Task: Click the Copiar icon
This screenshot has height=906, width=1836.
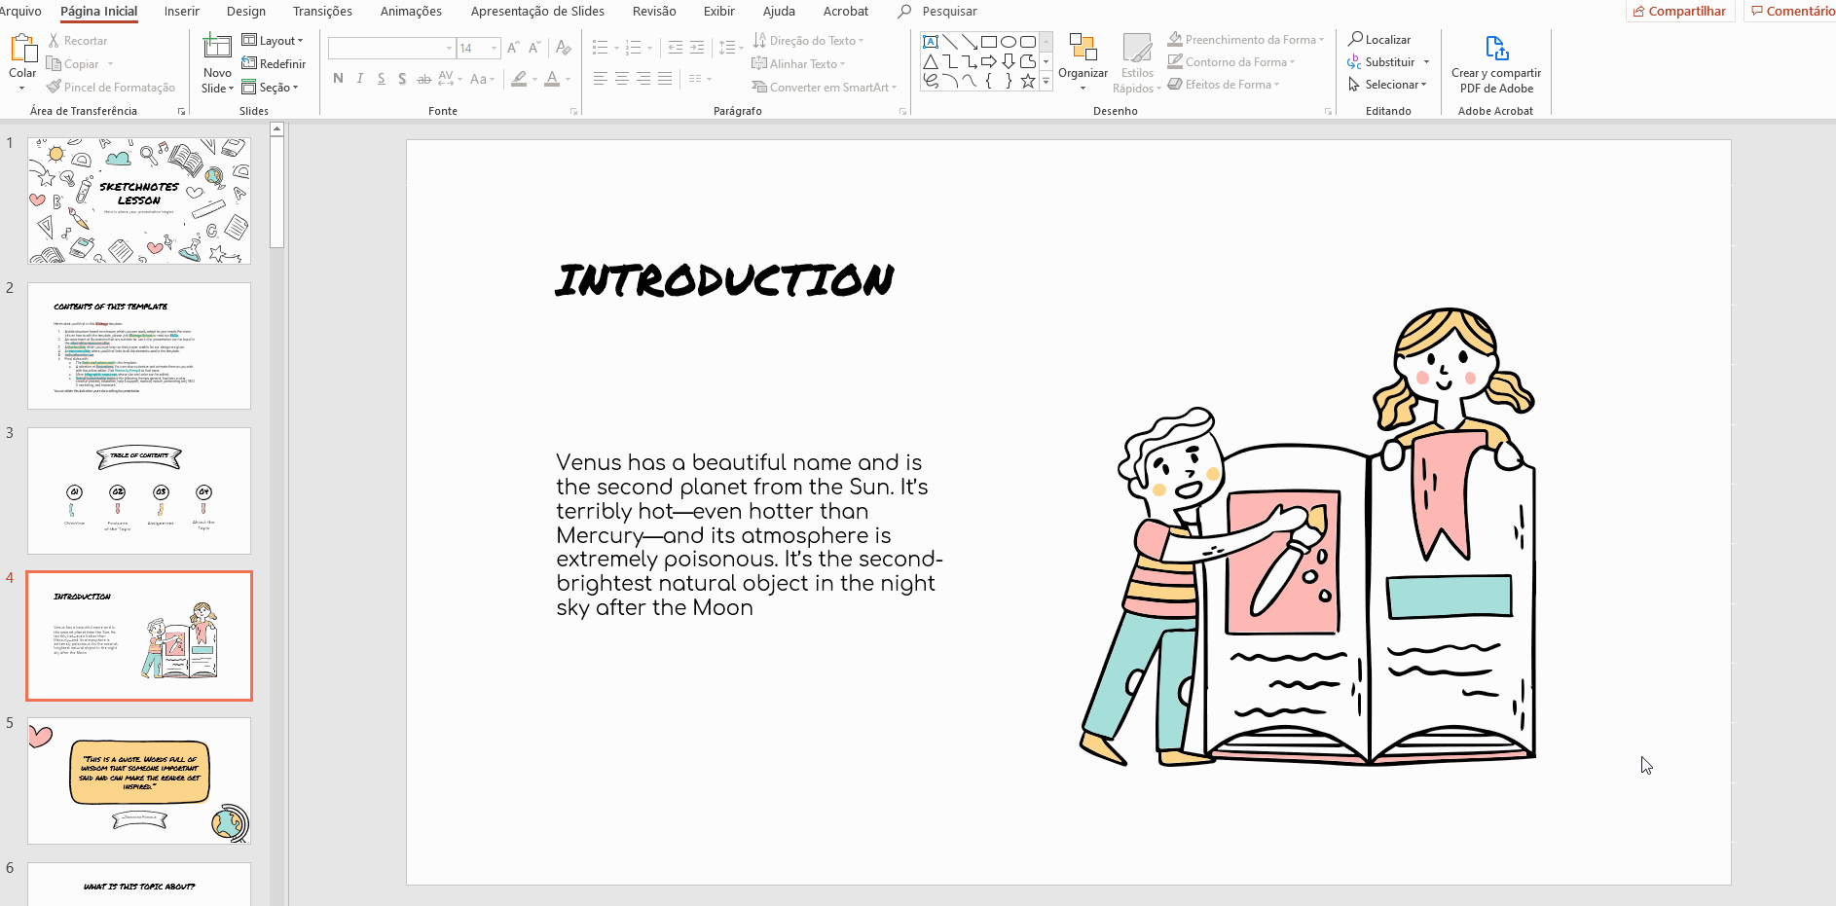Action: point(55,64)
